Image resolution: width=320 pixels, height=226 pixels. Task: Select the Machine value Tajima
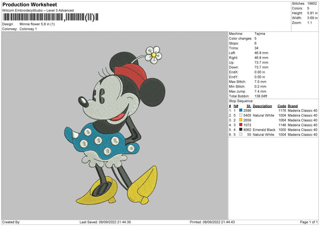tap(260, 34)
